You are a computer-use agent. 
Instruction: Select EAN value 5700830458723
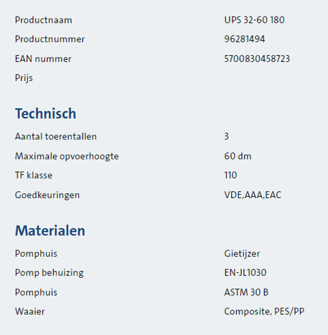(257, 59)
